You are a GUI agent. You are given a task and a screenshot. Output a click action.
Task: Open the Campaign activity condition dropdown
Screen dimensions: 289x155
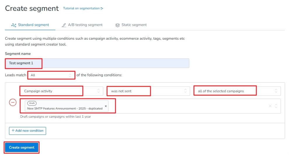[x=61, y=91]
